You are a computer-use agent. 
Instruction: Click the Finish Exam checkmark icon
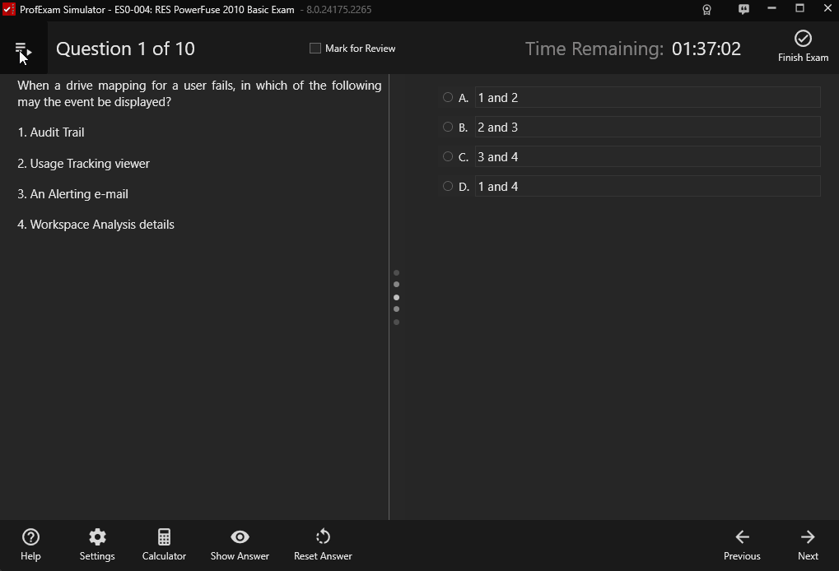(803, 39)
